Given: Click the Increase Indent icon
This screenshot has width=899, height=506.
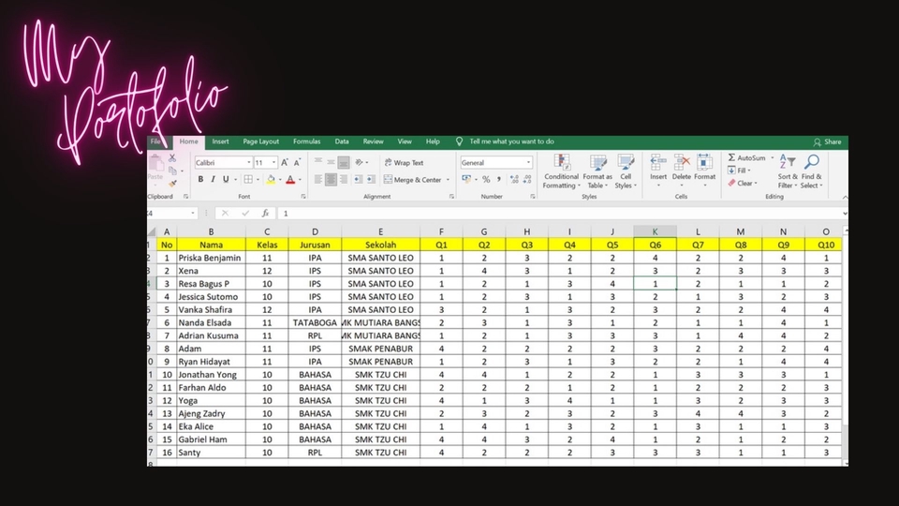Looking at the screenshot, I should pos(371,180).
